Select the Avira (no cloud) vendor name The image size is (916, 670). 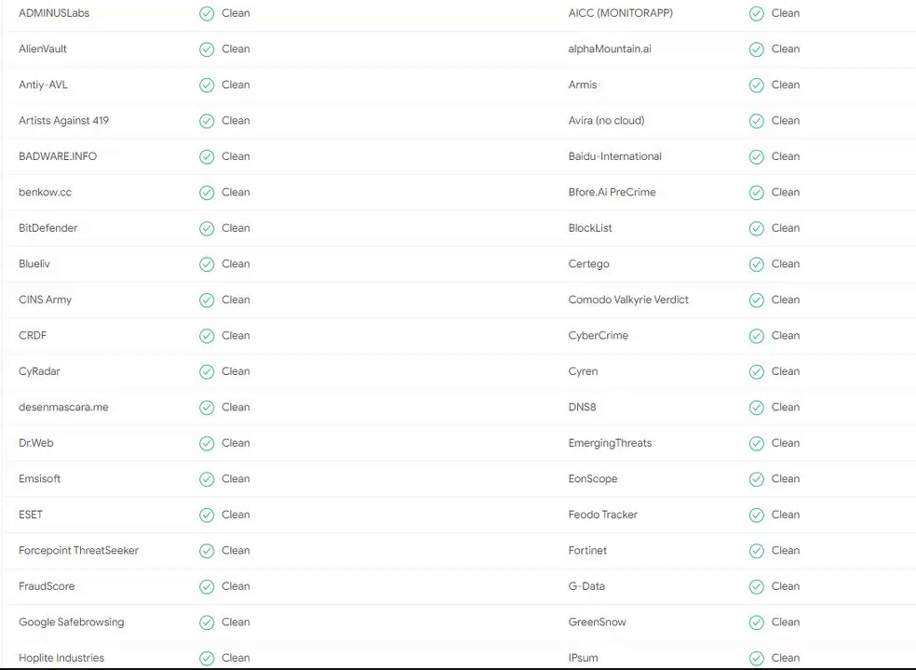point(606,120)
